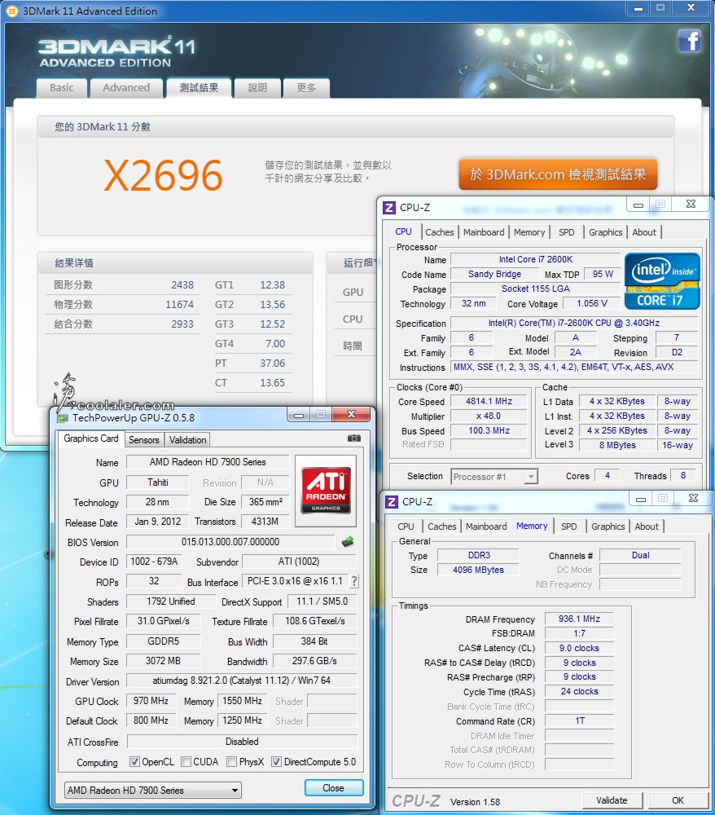Click the Intel Core i7 logo in CPU-Z

pyautogui.click(x=662, y=281)
